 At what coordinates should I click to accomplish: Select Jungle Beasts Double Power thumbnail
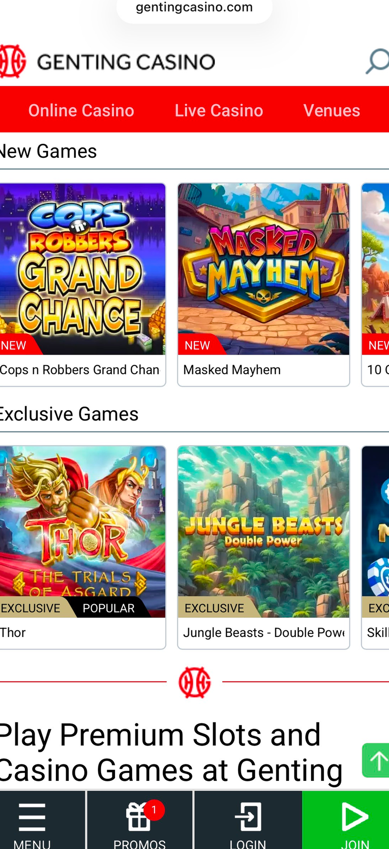coord(263,531)
